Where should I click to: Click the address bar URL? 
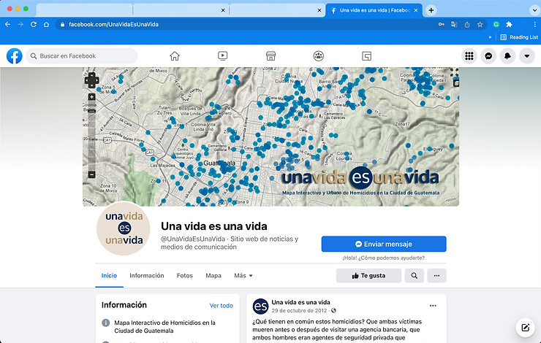pos(113,25)
